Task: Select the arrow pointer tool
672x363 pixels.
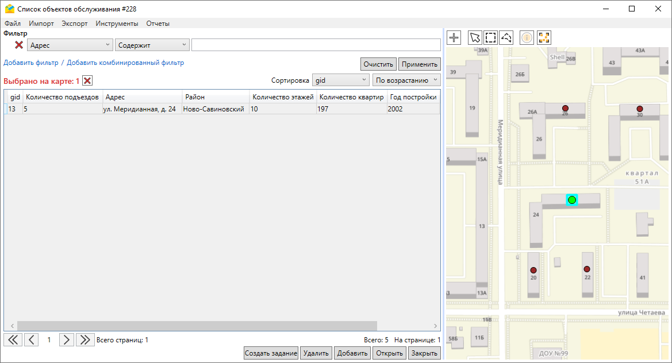Action: click(475, 38)
